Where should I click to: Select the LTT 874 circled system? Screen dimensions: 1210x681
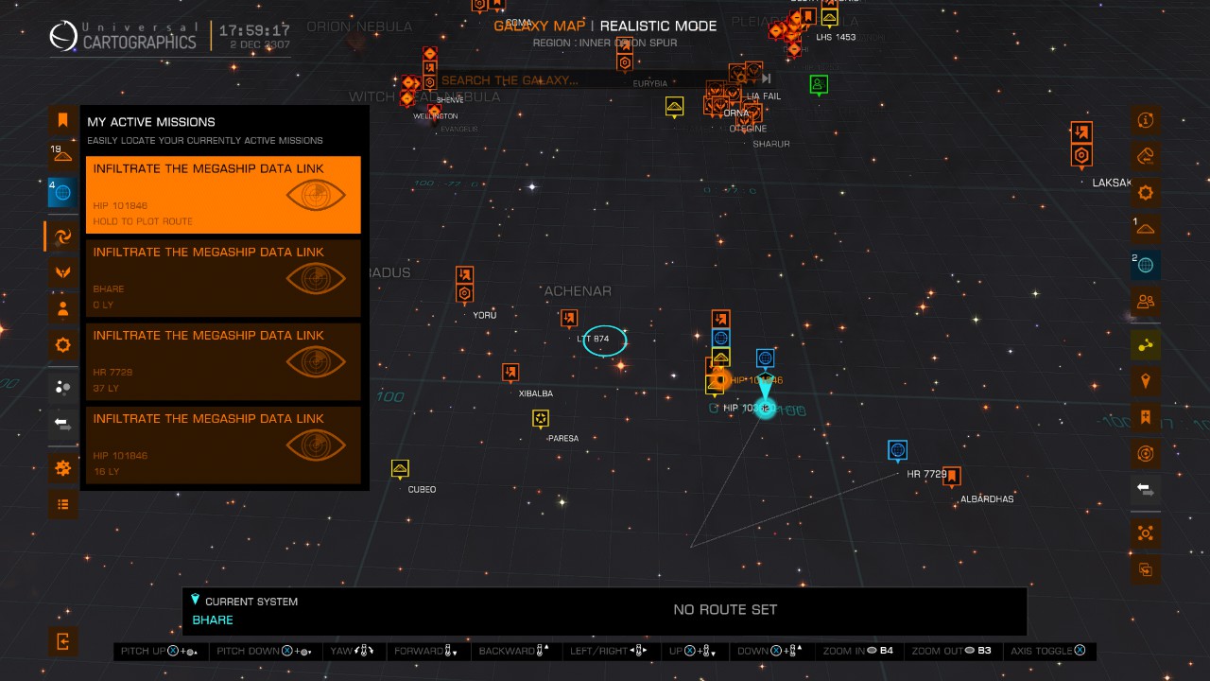(604, 340)
